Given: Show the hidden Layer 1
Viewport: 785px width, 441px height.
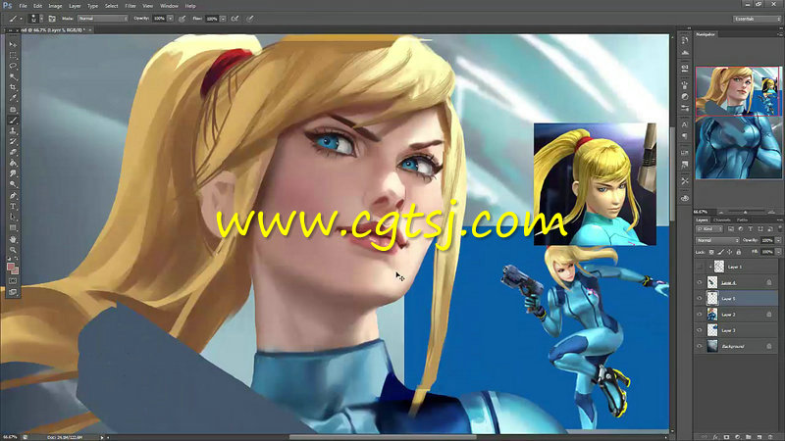Looking at the screenshot, I should point(700,267).
